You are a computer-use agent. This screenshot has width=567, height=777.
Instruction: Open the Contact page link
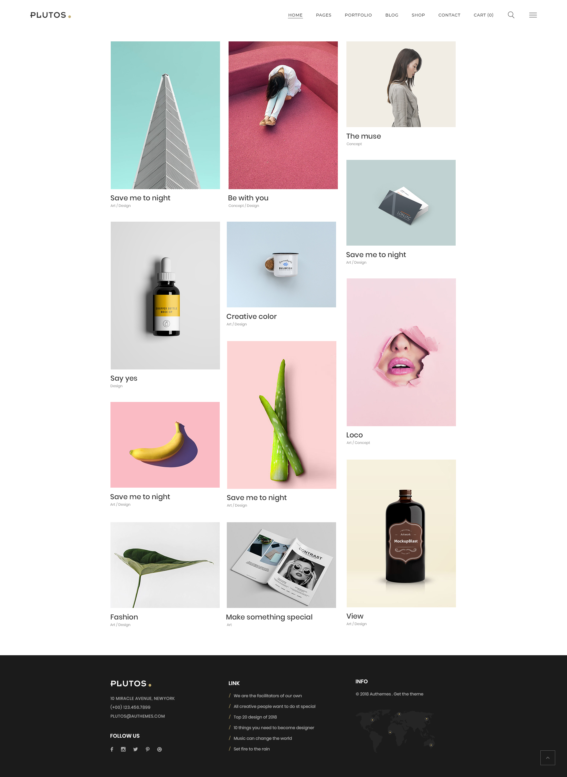pyautogui.click(x=449, y=15)
